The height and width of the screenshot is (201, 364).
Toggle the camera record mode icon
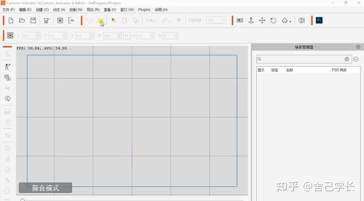pos(240,20)
